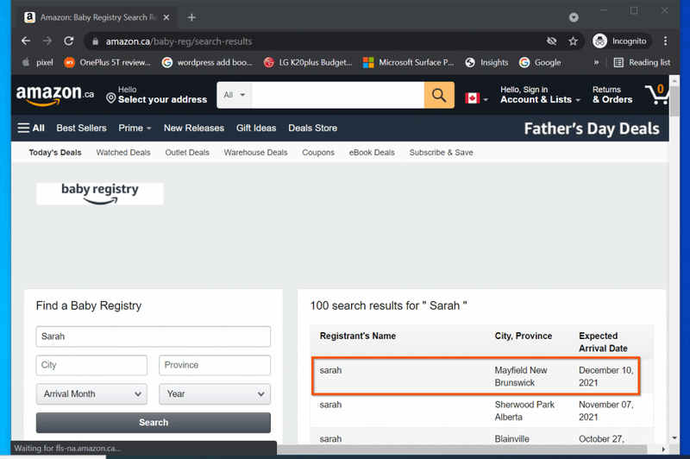Open a new tab with plus icon

tap(191, 17)
